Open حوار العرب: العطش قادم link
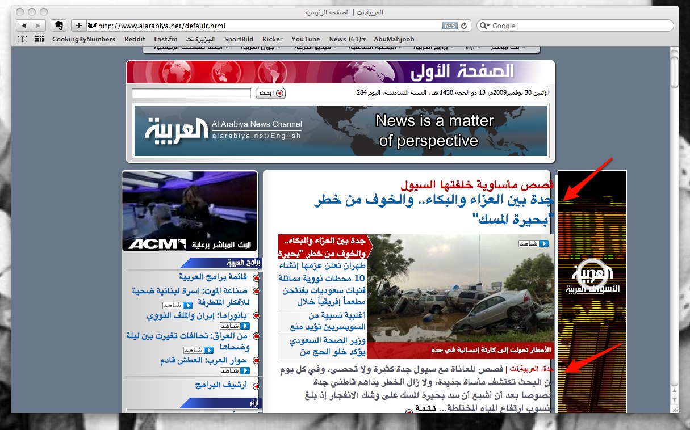690x430 pixels. coord(203,360)
